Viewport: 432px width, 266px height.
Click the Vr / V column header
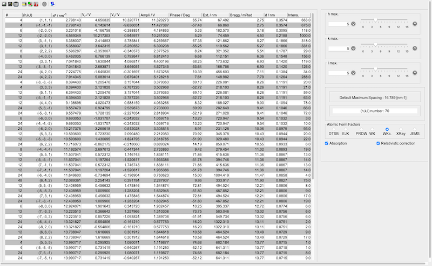tap(96, 15)
